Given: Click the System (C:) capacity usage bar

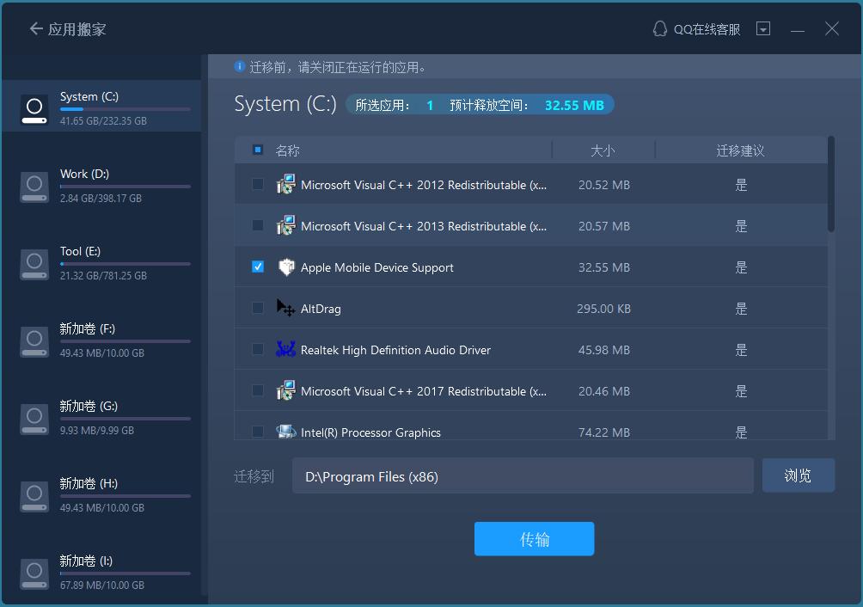Looking at the screenshot, I should coord(125,107).
